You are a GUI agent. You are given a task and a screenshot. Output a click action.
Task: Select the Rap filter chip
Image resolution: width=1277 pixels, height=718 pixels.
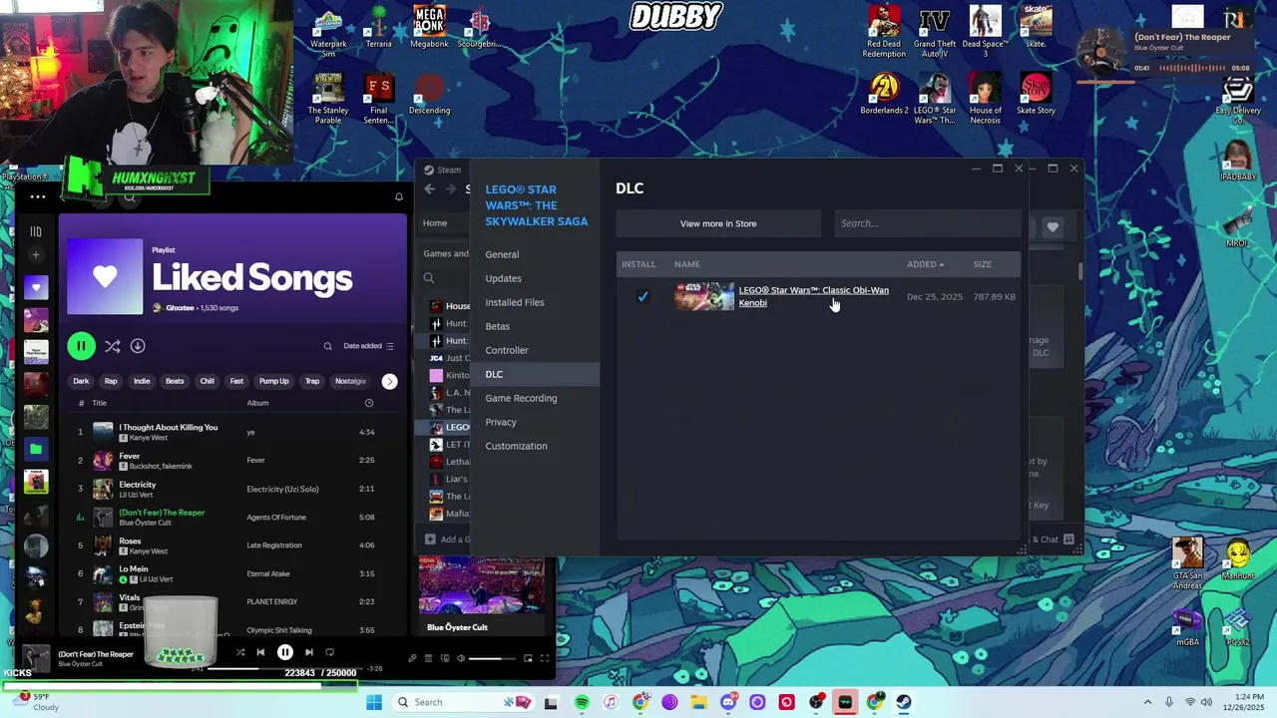pos(111,381)
